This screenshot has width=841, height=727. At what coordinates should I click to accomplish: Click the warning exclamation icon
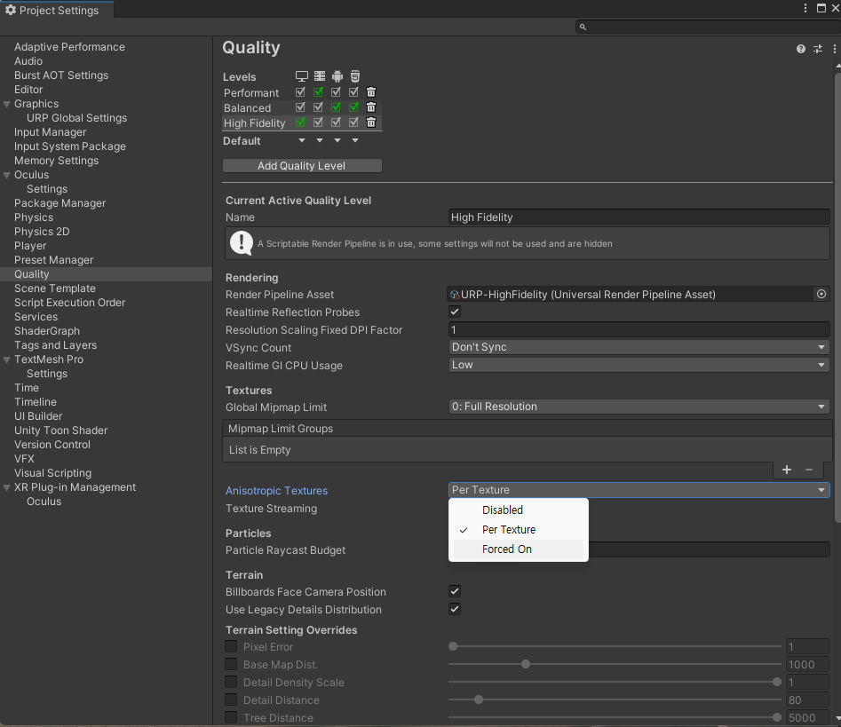click(242, 243)
